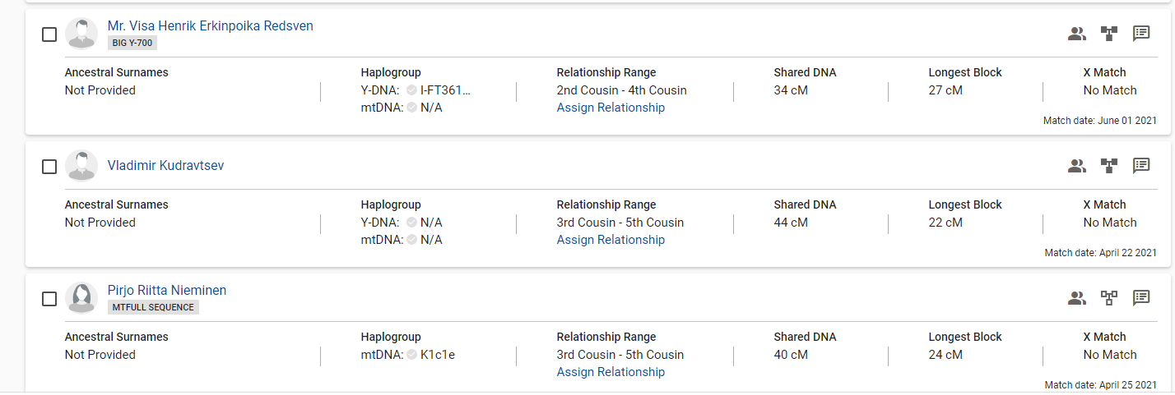Open notes icon for Visa Redsven
The width and height of the screenshot is (1175, 395).
[x=1141, y=34]
